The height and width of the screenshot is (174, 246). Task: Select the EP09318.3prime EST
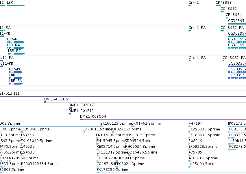coord(189,149)
